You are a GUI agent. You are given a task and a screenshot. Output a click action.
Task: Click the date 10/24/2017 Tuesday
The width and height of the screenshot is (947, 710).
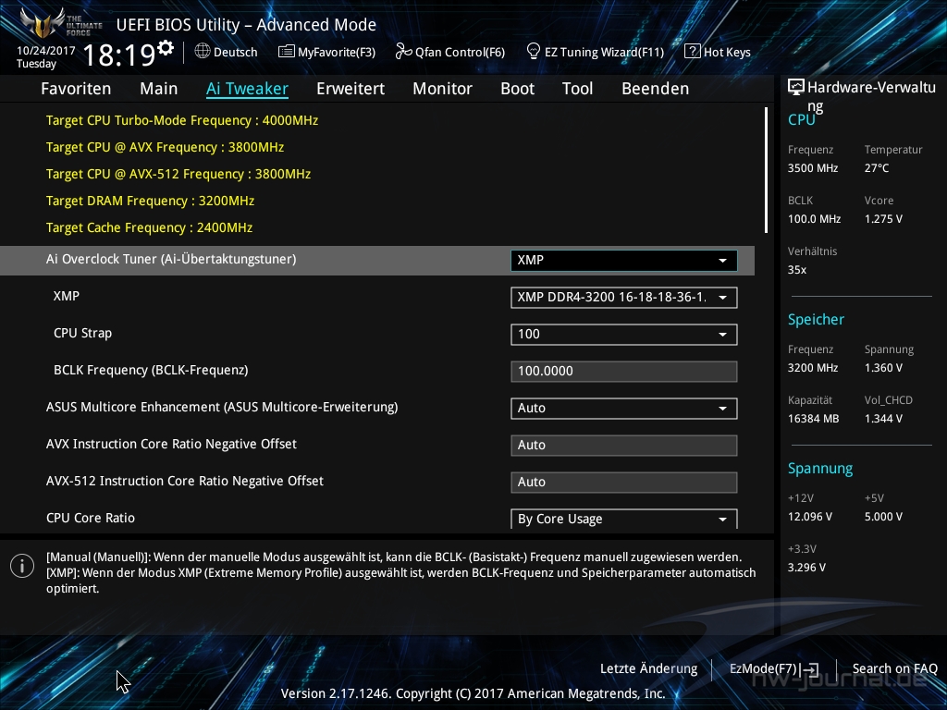46,56
